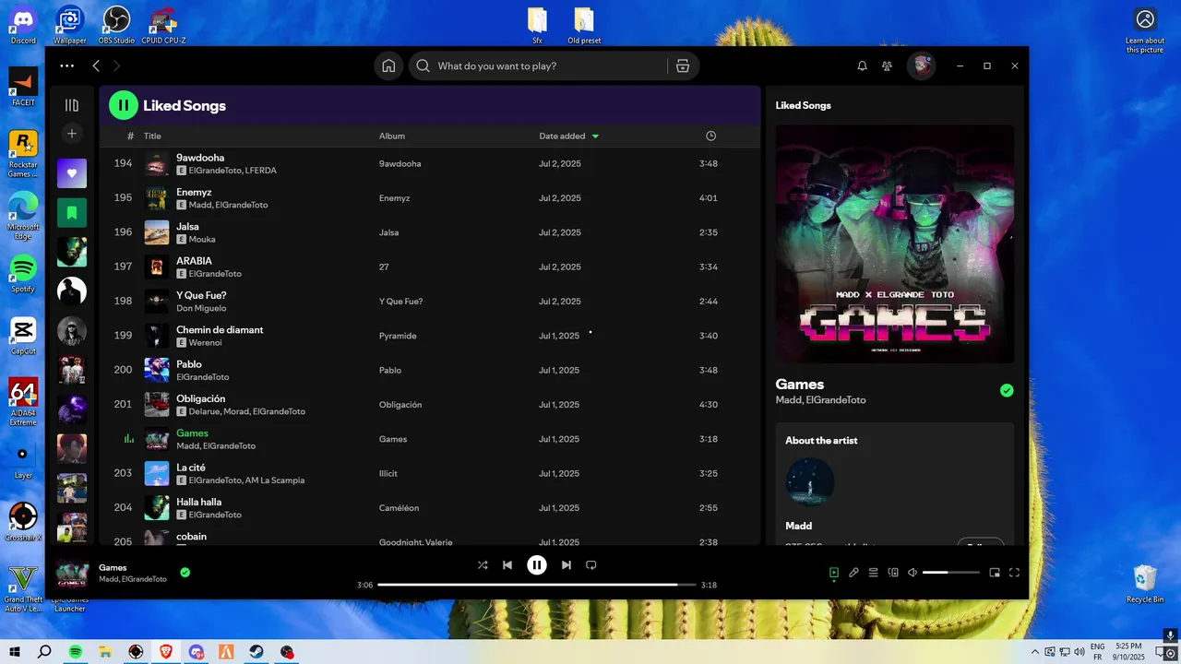Screen dimensions: 1181x664
Task: Toggle liked checkmark beside Games in side panel
Action: click(x=1007, y=390)
